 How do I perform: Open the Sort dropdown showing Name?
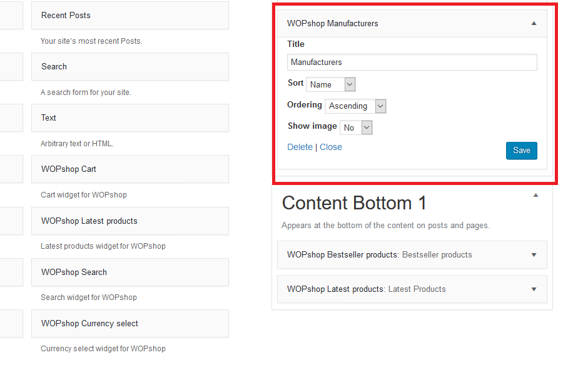tap(330, 84)
